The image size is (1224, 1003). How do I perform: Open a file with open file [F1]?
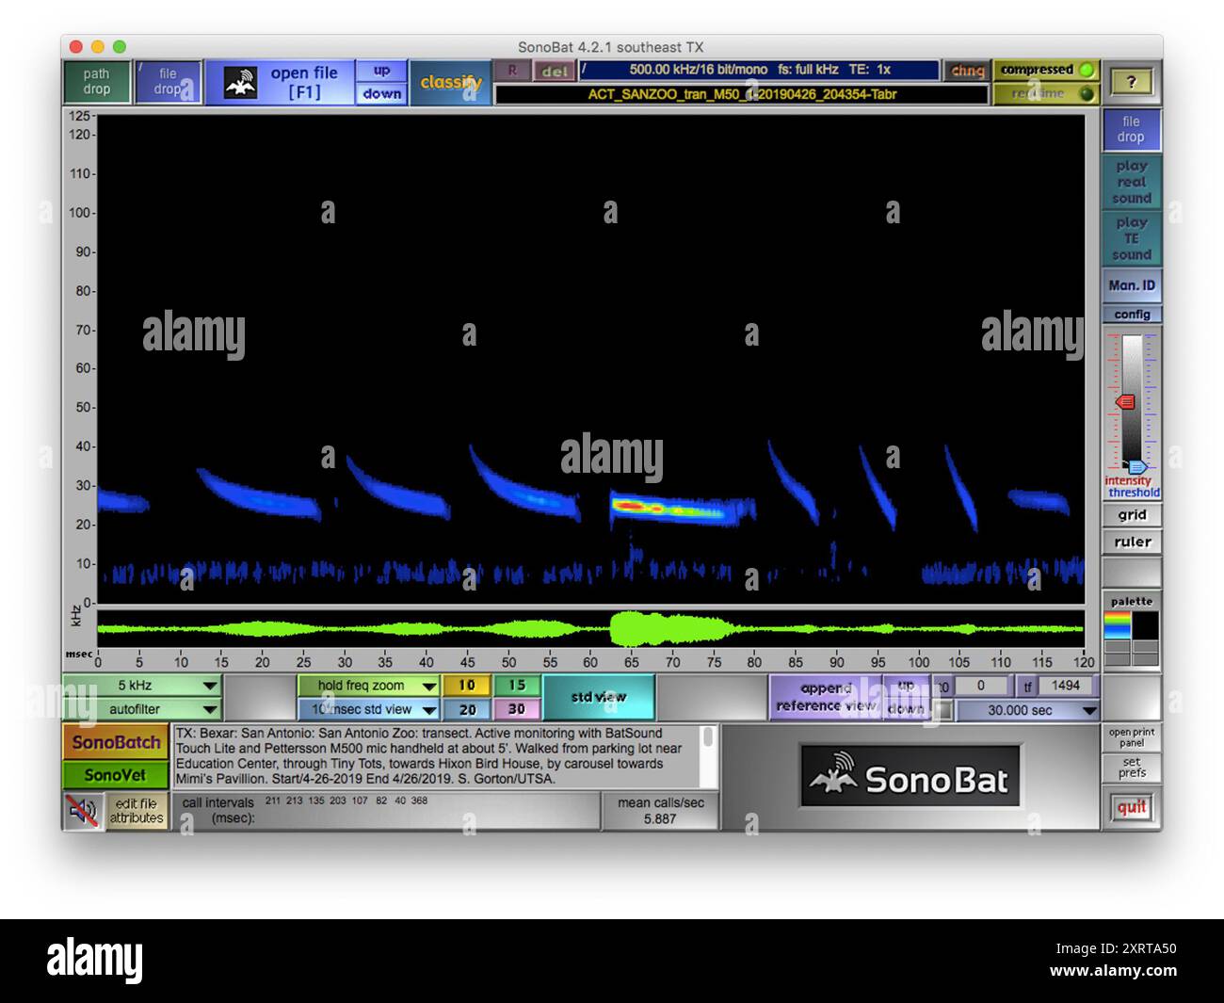click(x=280, y=82)
